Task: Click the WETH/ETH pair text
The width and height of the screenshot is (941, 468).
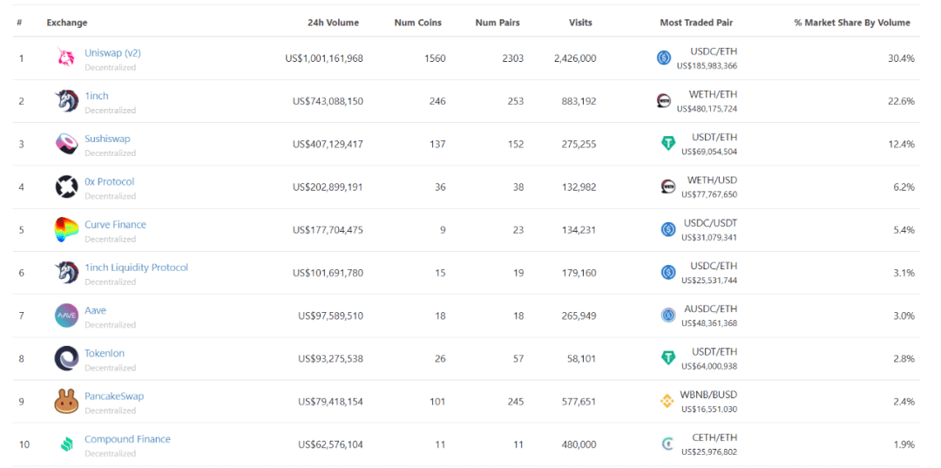Action: [x=714, y=94]
